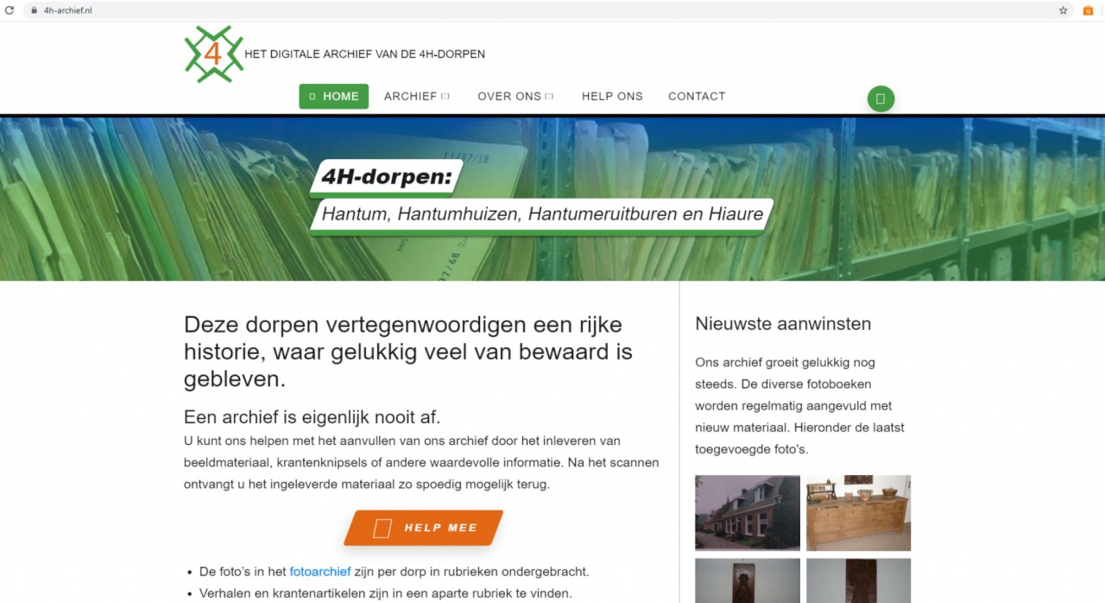Go to the HOME menu item
The width and height of the screenshot is (1105, 603).
point(333,97)
